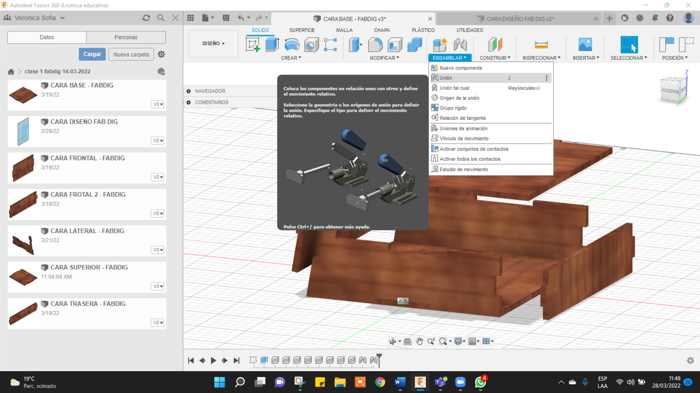Click the Rectangular Pattern tool icon
This screenshot has height=393, width=700.
tap(330, 45)
